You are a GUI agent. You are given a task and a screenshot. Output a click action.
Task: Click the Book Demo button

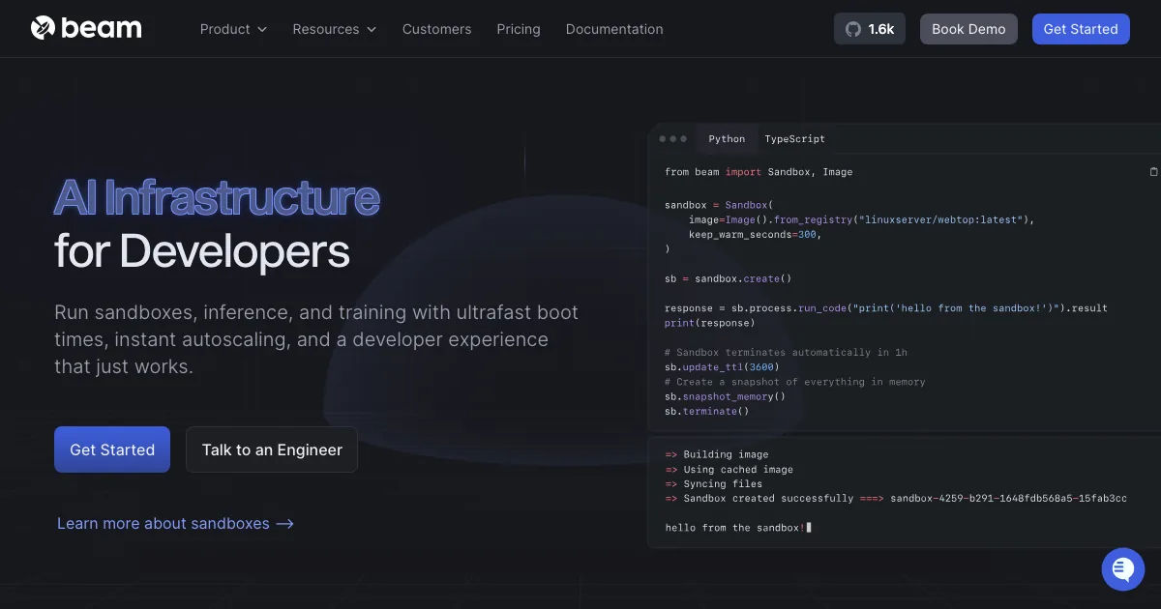tap(968, 29)
